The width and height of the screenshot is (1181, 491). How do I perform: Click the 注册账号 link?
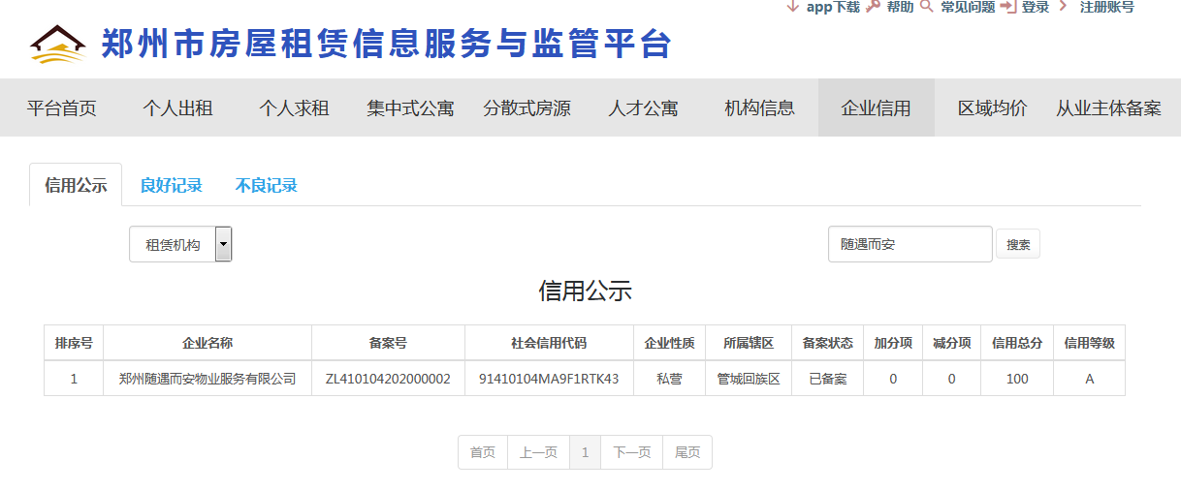coord(1106,7)
